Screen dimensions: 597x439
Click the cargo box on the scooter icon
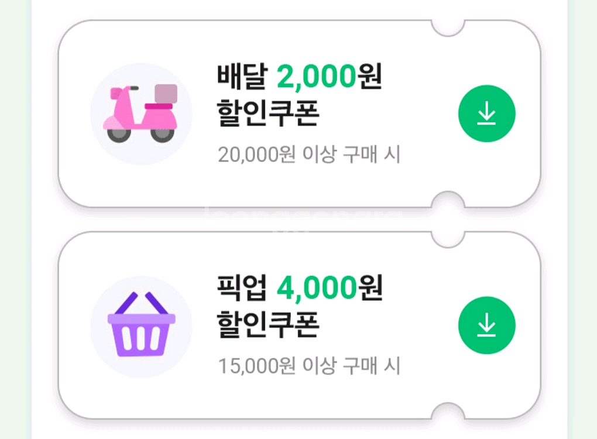coord(166,94)
